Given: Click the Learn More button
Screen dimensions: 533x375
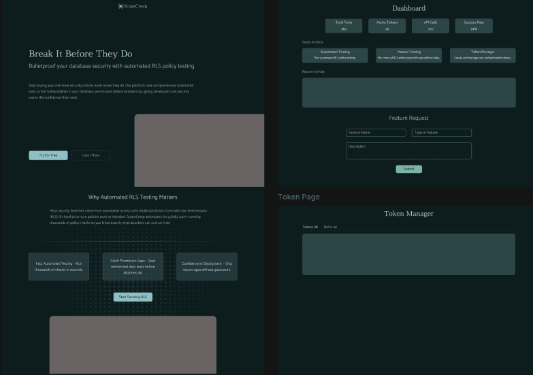Looking at the screenshot, I should click(91, 155).
